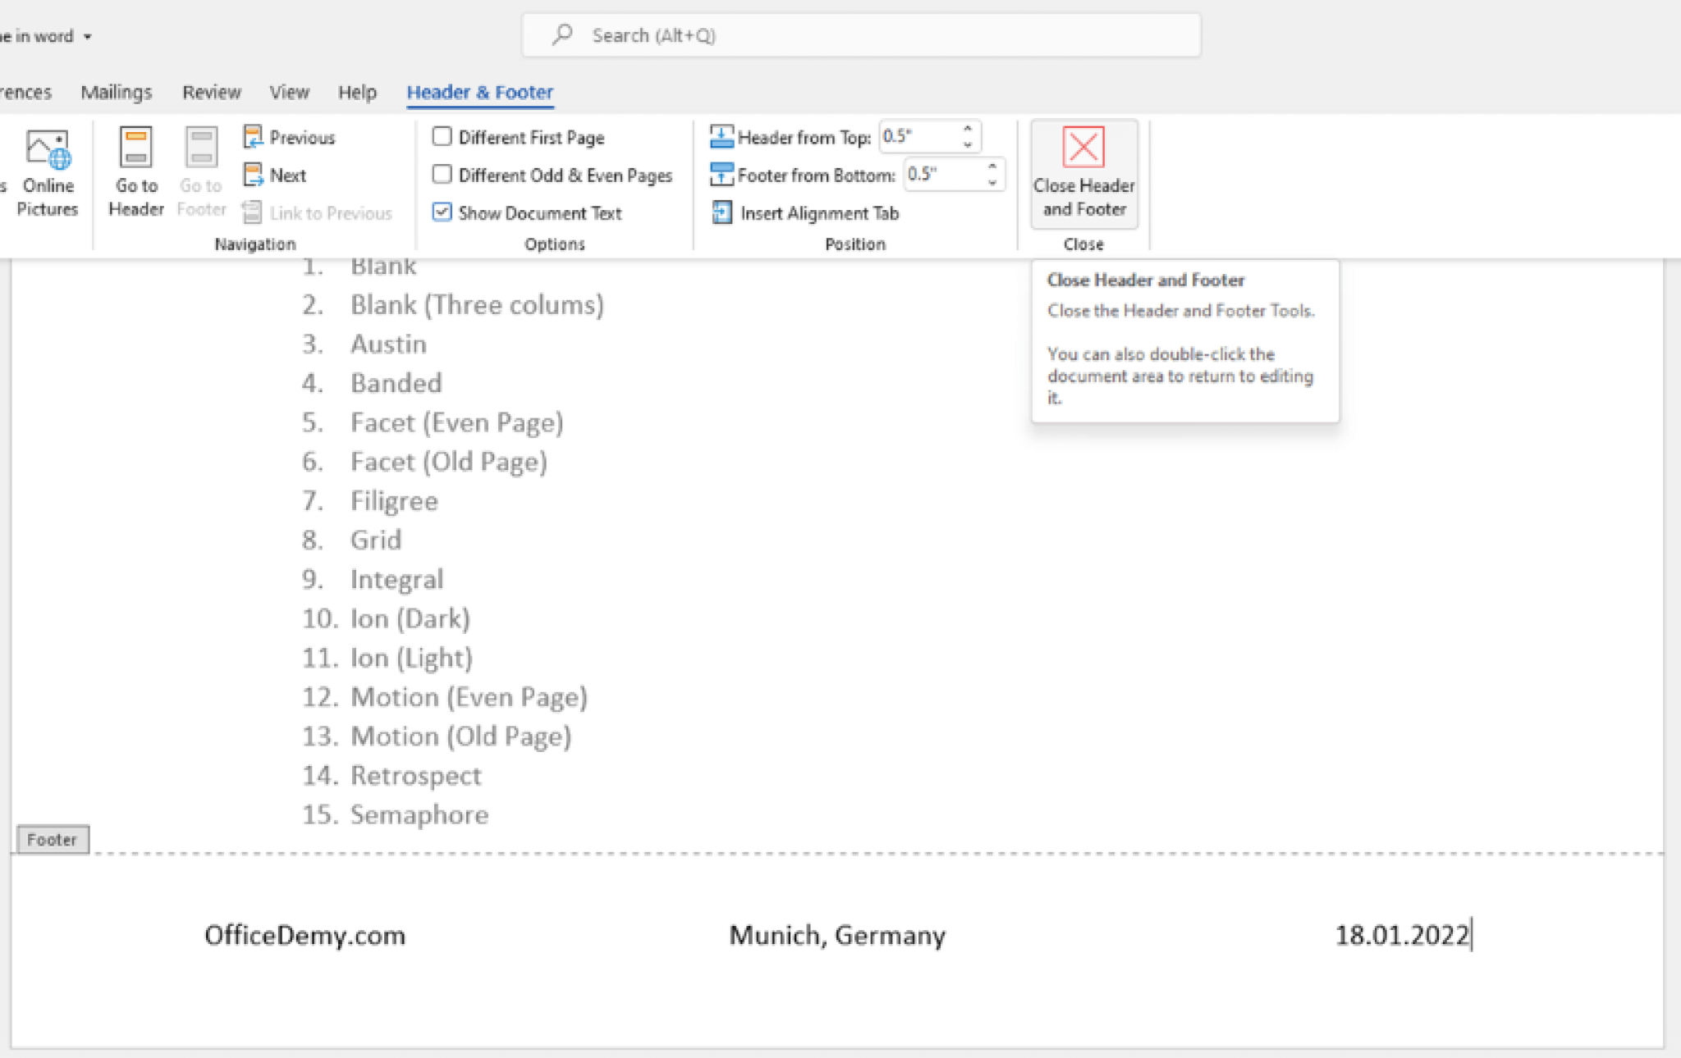Screen dimensions: 1681x1058
Task: Uncheck Show Document Text
Action: [x=442, y=212]
